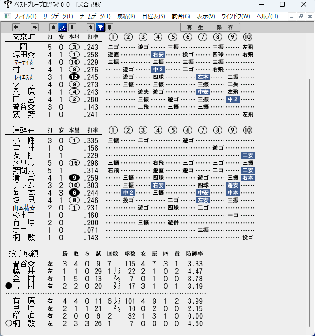Click pitcher name 船迫
315x336 pixels.
pyautogui.click(x=23, y=316)
